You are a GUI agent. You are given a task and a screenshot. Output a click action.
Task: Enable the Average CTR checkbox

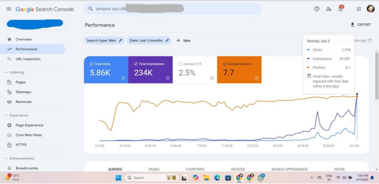click(x=180, y=64)
